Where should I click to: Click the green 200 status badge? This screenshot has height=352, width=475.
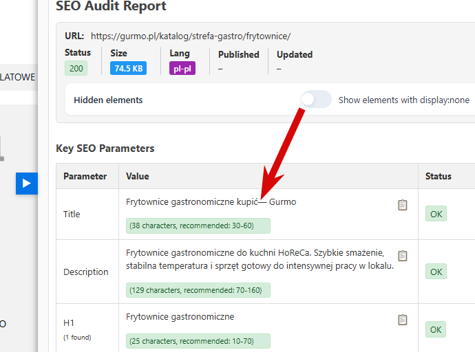[76, 69]
